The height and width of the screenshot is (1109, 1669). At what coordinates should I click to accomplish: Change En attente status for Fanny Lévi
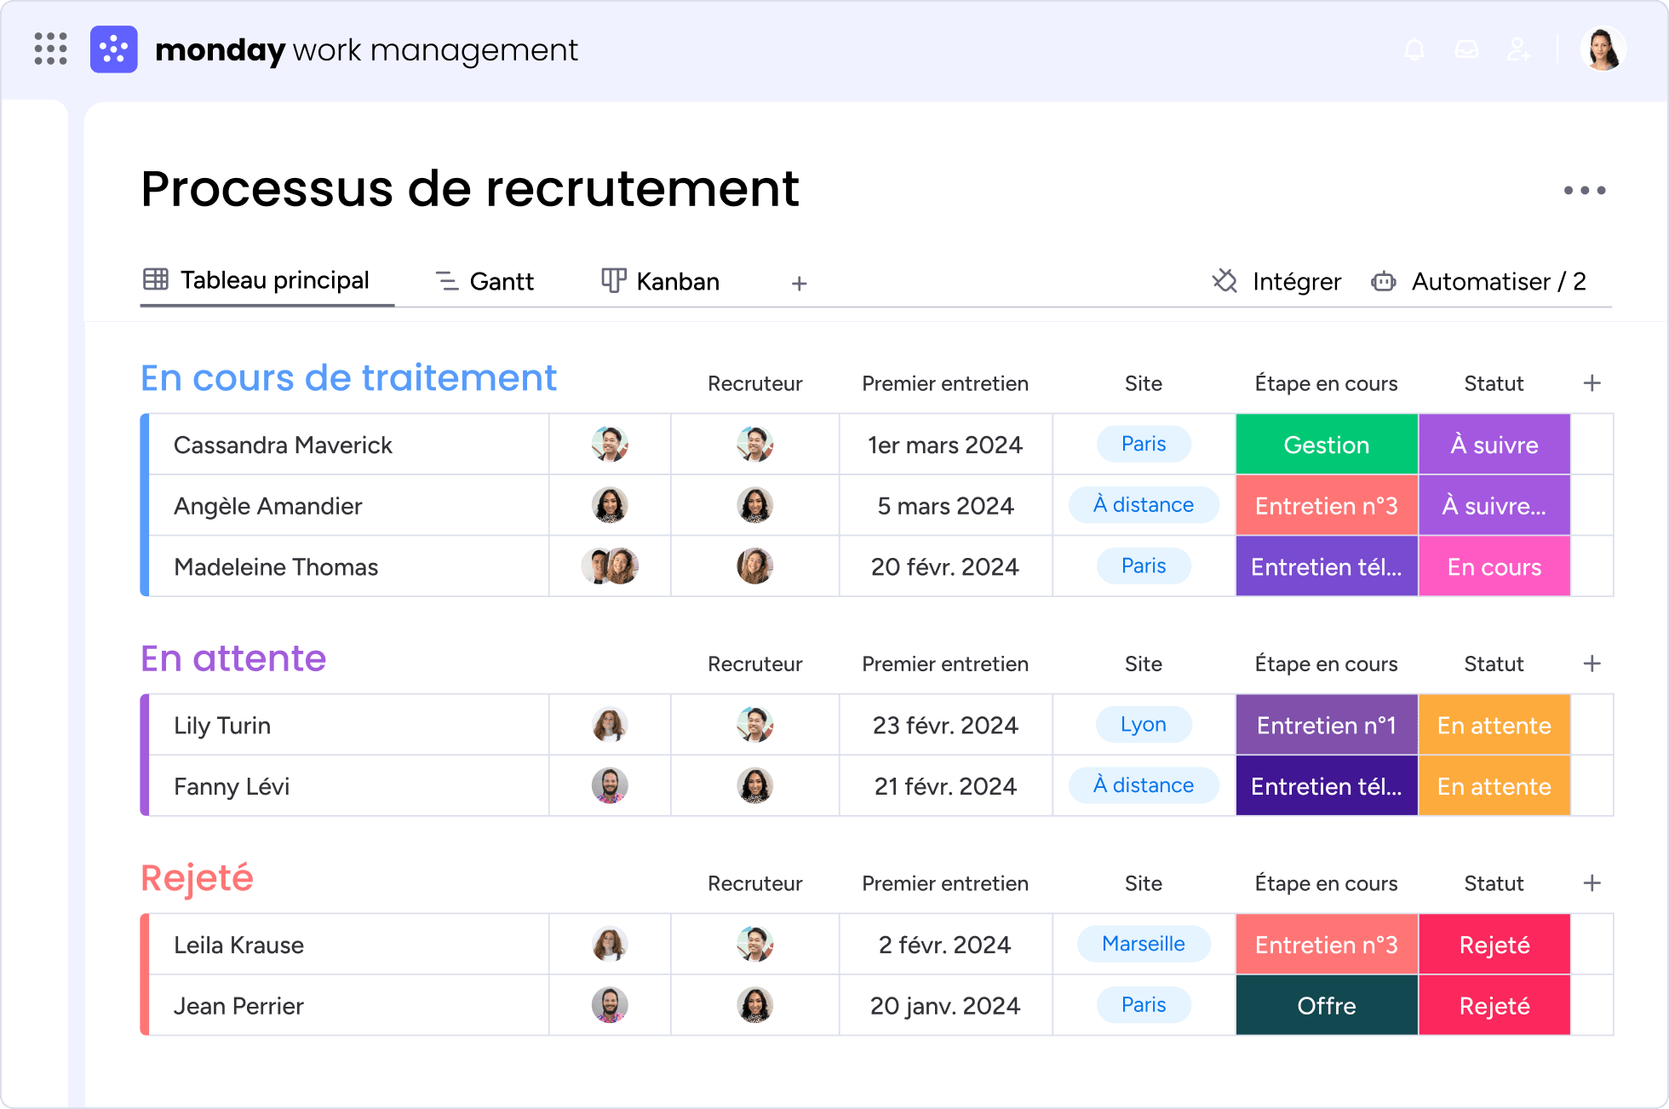click(1494, 786)
